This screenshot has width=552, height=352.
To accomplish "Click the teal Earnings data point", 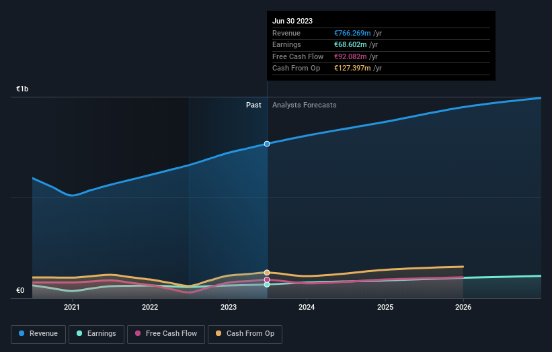I will 267,284.
